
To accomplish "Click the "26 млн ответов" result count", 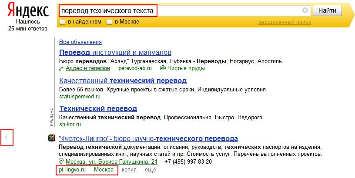I will (x=28, y=29).
